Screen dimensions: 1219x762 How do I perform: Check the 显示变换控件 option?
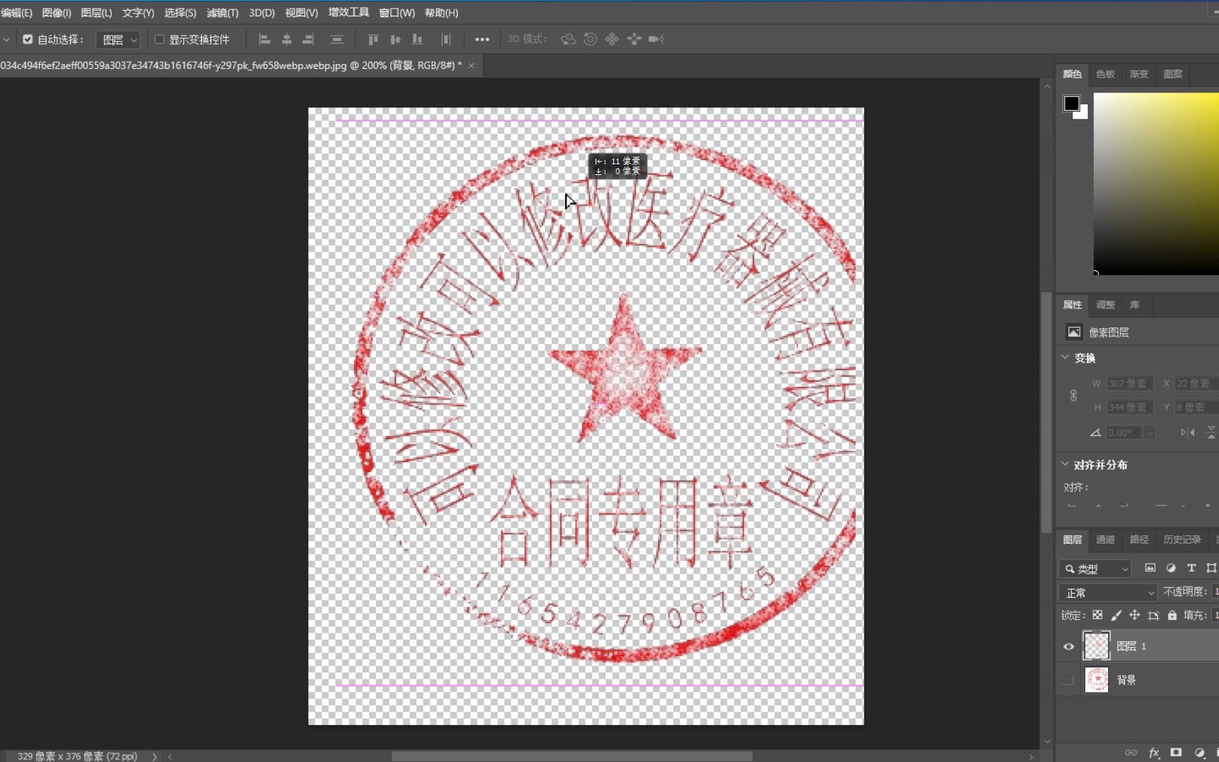pyautogui.click(x=159, y=39)
